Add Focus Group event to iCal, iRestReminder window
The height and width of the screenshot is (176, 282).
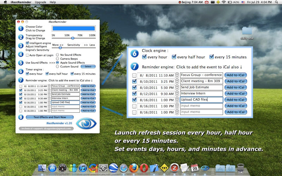point(88,86)
